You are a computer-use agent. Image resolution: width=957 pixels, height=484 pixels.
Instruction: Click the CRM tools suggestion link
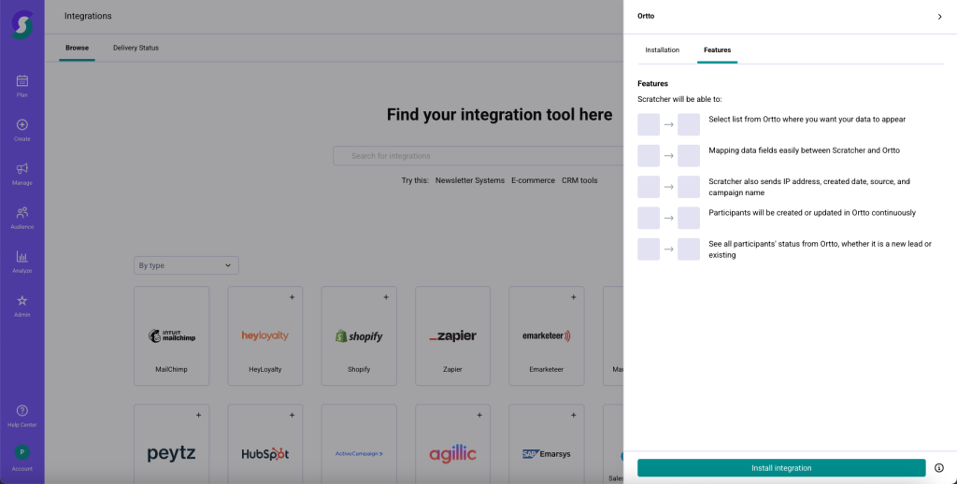579,180
